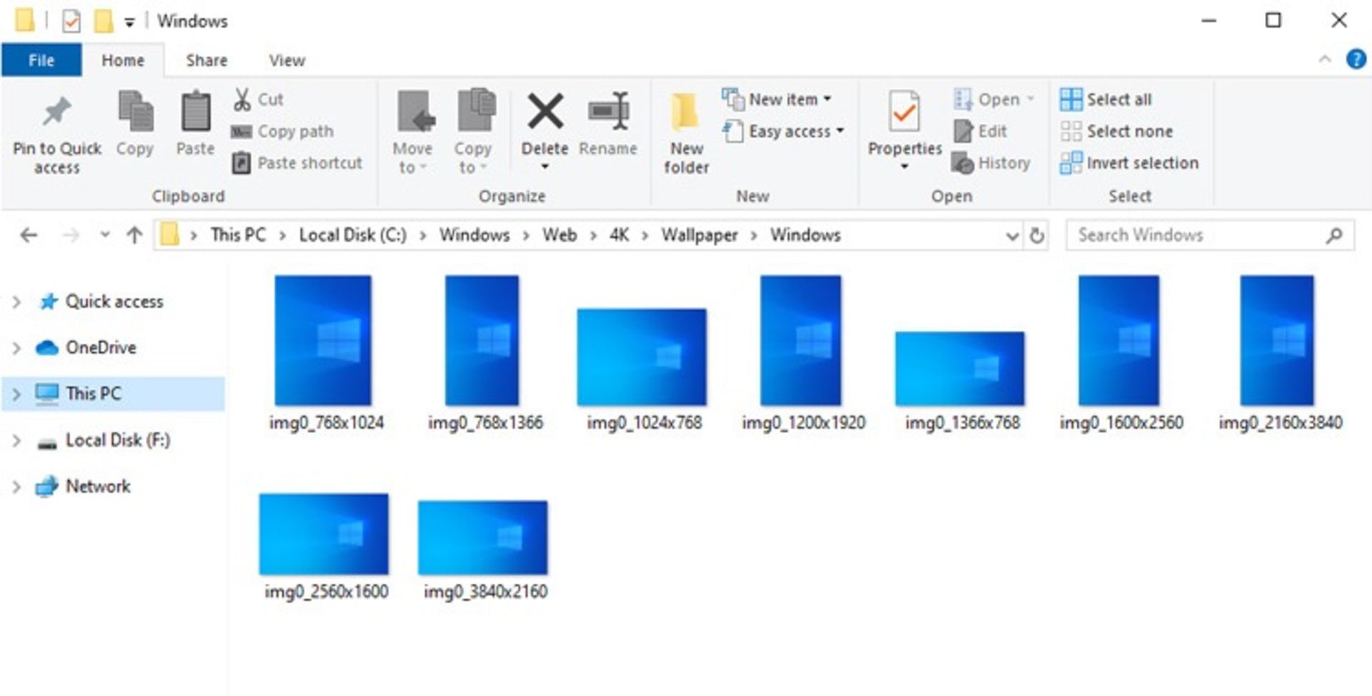1372x696 pixels.
Task: Click 4K in the address path
Action: tap(619, 235)
